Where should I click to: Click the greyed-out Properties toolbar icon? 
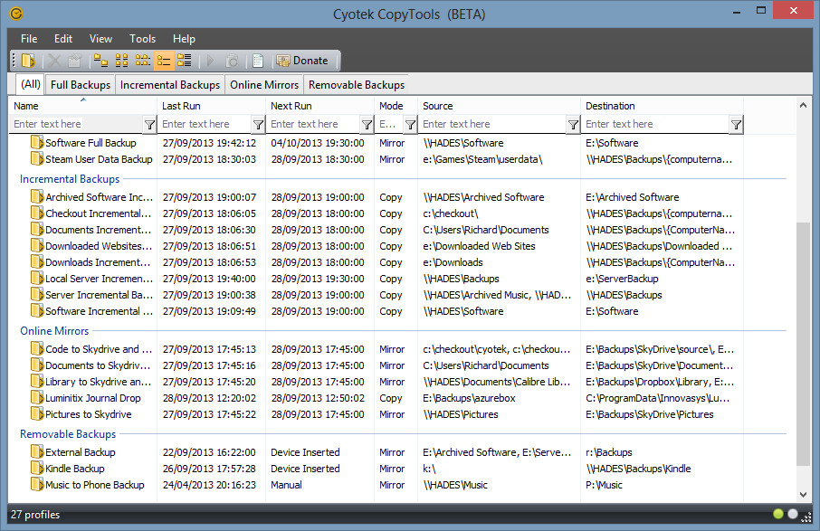click(x=75, y=61)
